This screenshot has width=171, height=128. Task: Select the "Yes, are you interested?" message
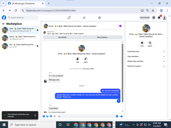tap(110, 91)
